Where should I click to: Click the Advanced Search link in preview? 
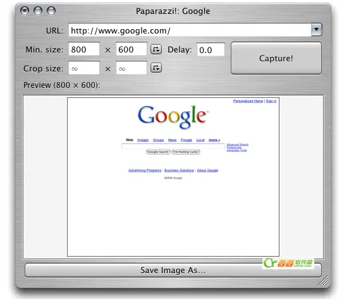pyautogui.click(x=238, y=145)
